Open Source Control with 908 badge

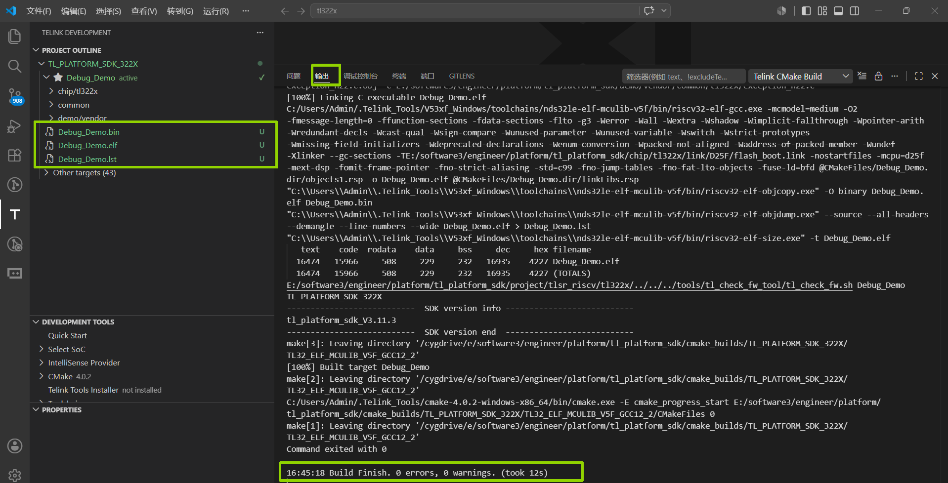tap(15, 96)
